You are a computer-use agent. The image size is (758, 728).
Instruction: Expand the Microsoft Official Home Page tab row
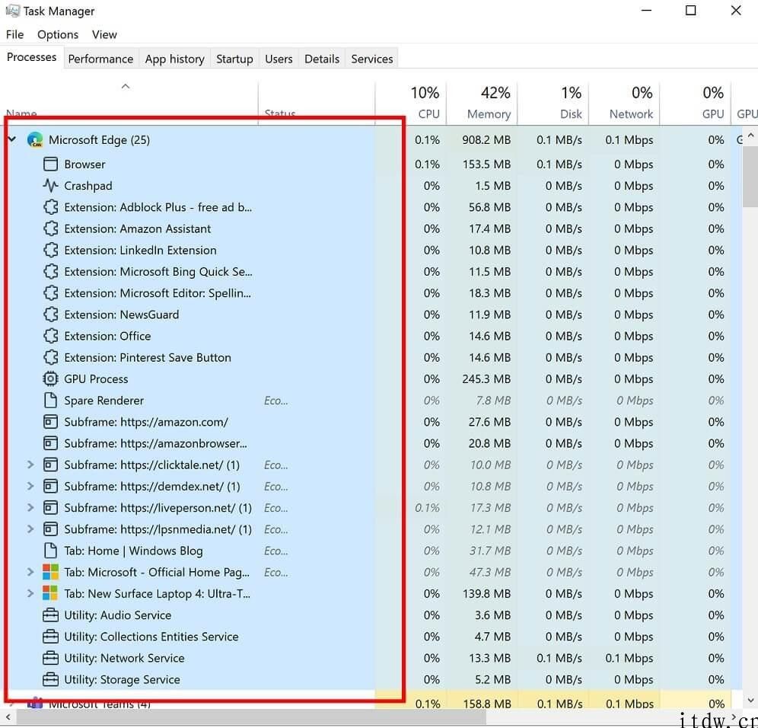[x=30, y=572]
